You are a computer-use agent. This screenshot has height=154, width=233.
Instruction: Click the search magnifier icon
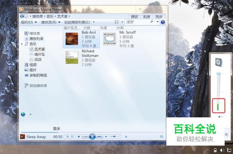tap(152, 22)
